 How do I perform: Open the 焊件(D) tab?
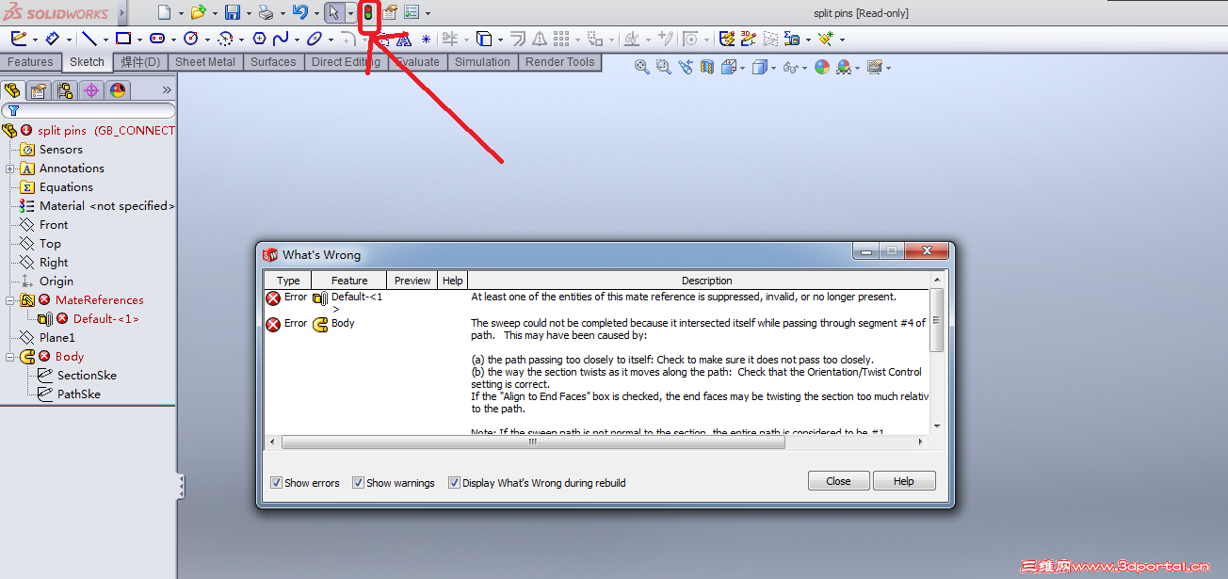coord(141,62)
